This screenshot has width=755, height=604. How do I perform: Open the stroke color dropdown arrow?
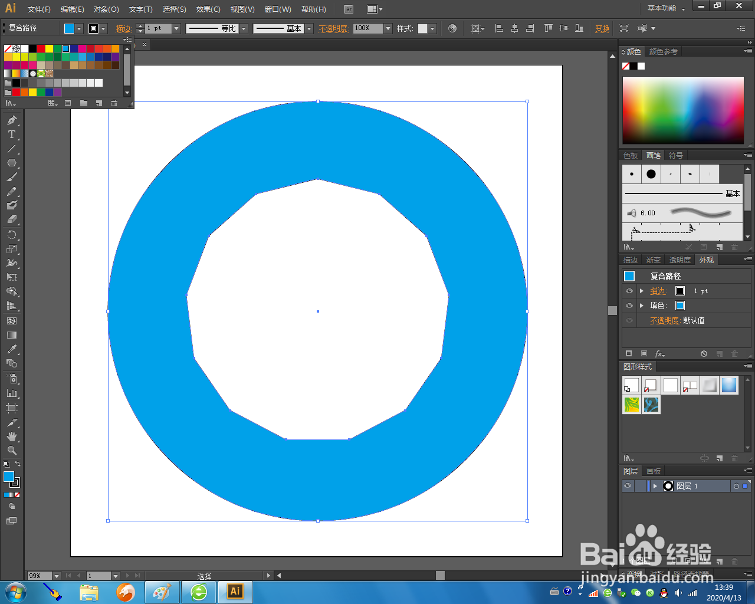[103, 28]
